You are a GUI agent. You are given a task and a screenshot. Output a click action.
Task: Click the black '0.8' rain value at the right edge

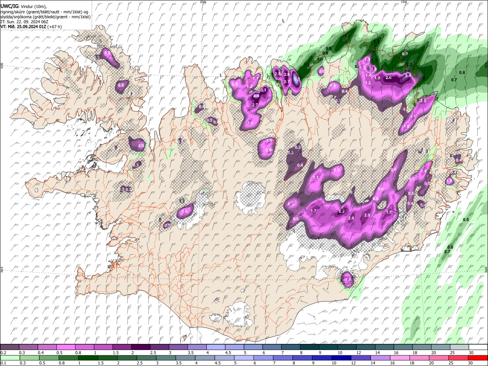click(x=462, y=72)
